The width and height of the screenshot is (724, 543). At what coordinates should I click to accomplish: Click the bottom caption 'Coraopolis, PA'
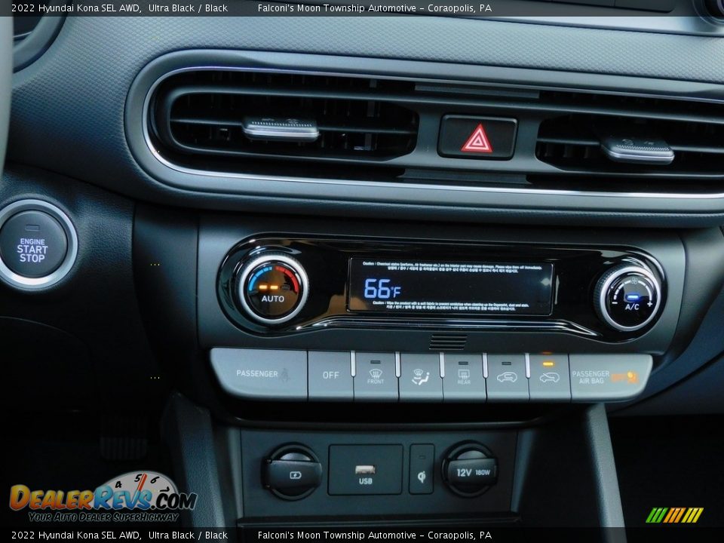pos(459,535)
